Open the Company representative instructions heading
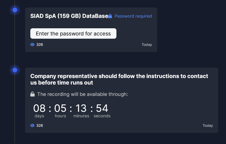The height and width of the screenshot is (144, 226). click(119, 79)
